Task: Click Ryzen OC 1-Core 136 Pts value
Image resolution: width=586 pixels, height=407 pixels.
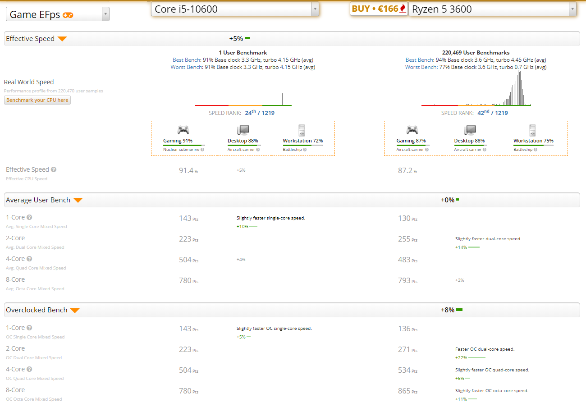Action: coord(407,329)
